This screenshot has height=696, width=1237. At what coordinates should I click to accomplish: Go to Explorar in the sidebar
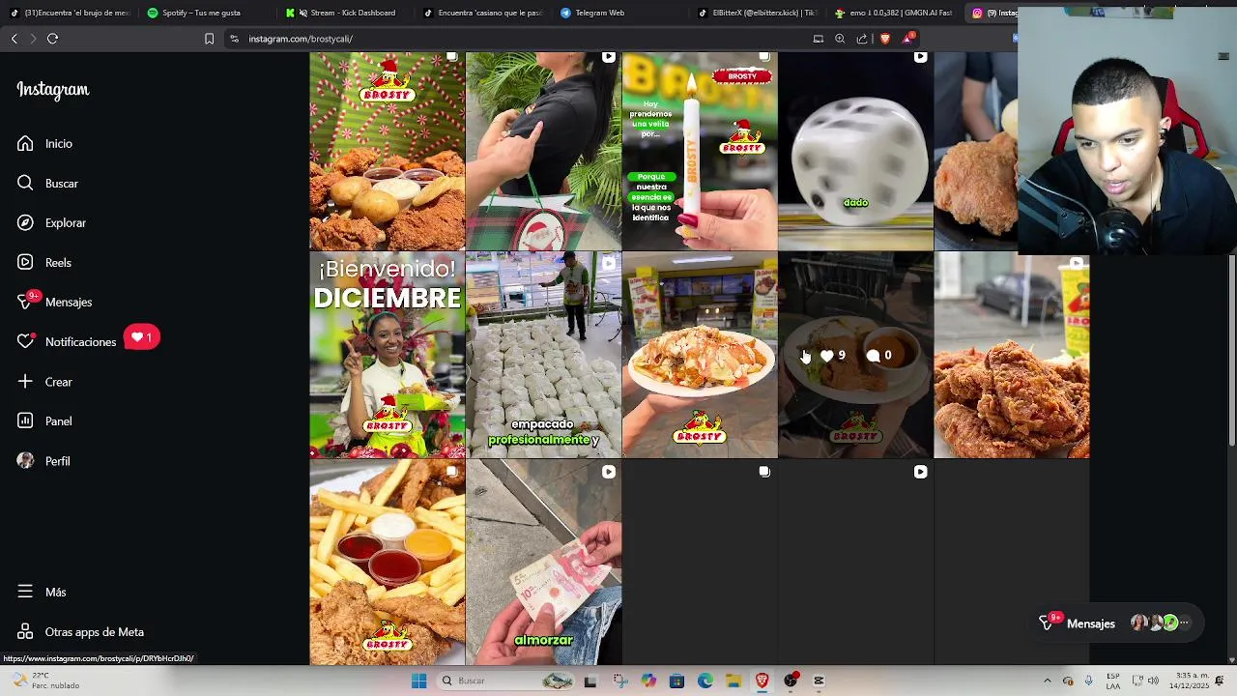51,222
